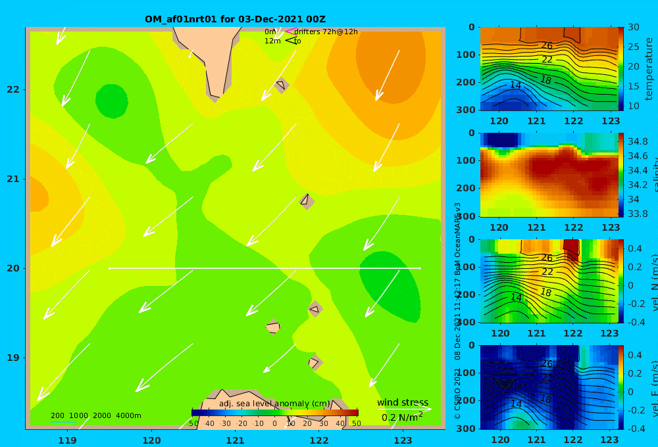Screen dimensions: 658x447
Task: Click the 'wind stress' label
Action: pos(403,402)
